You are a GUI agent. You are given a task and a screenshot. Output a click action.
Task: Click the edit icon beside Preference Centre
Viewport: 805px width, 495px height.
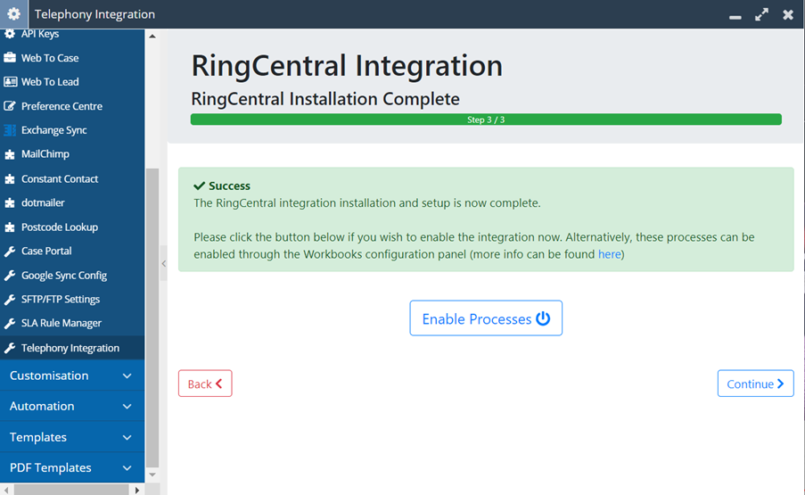coord(10,106)
